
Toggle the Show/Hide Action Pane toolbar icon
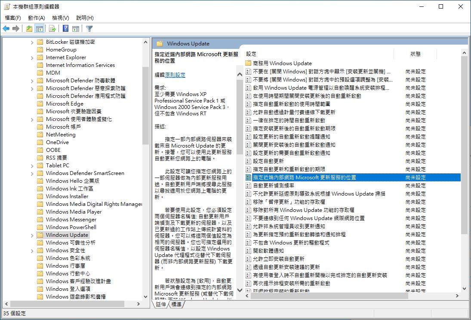click(76, 28)
